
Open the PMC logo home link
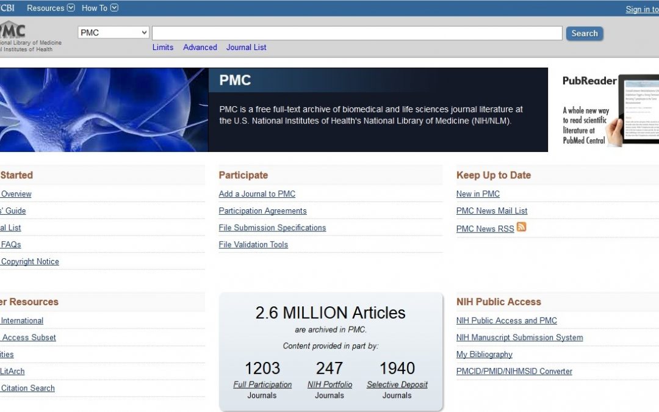13,31
